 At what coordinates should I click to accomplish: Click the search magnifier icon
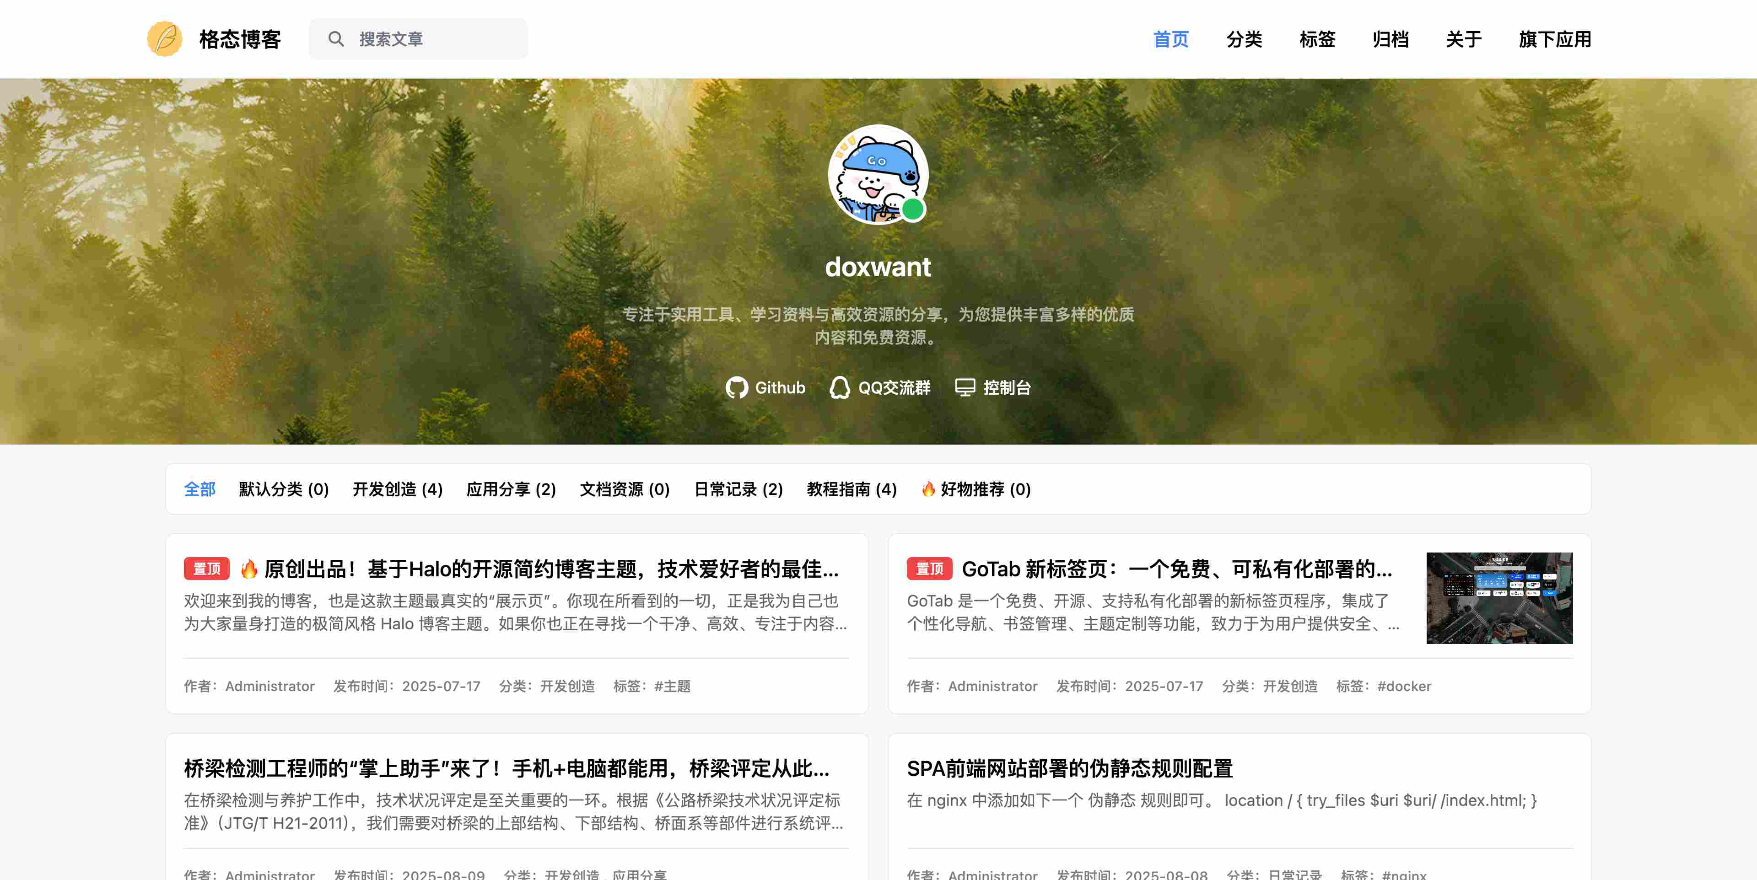point(335,39)
